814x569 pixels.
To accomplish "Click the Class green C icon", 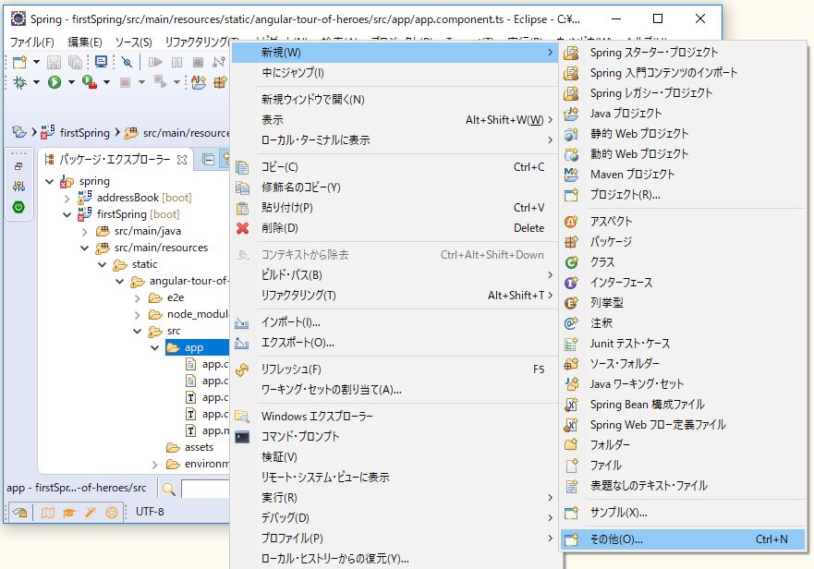I will pyautogui.click(x=571, y=262).
